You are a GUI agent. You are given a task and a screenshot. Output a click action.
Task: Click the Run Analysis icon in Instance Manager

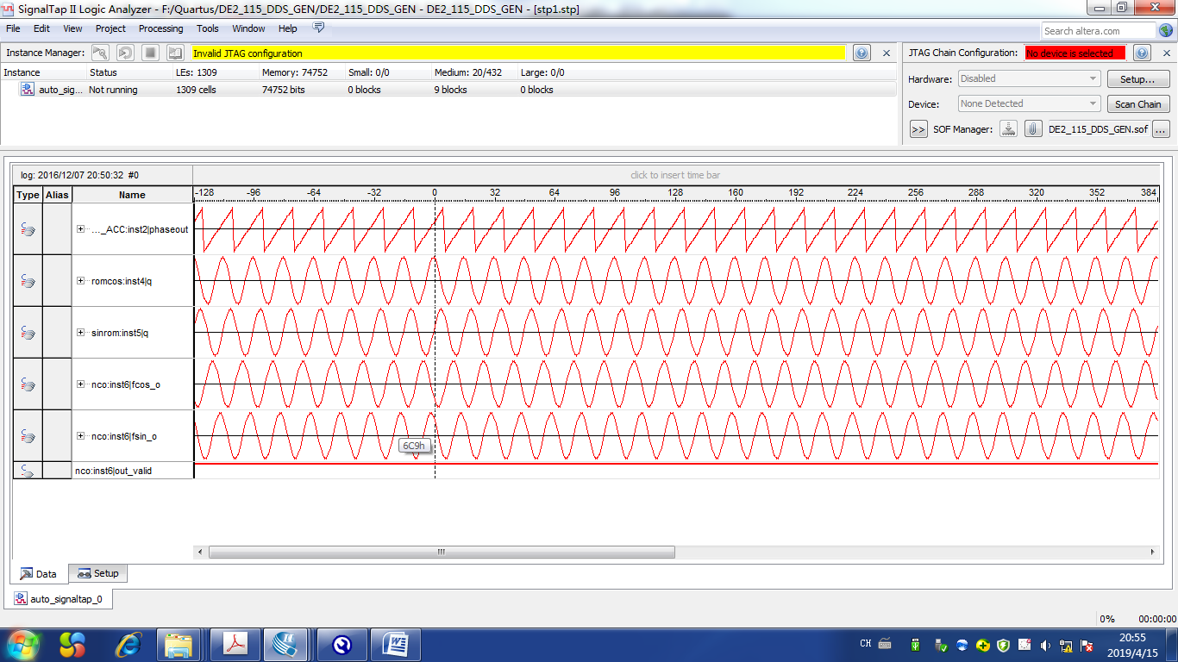point(100,53)
